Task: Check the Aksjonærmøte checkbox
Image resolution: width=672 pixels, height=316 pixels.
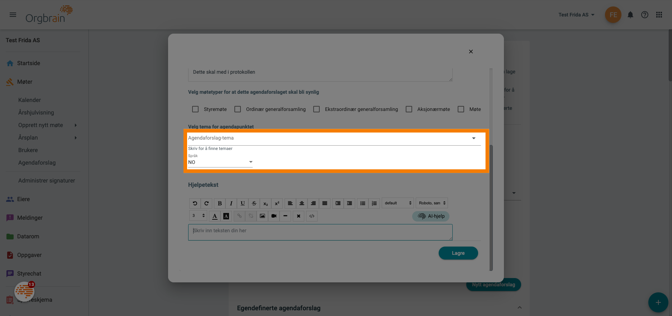Action: [409, 109]
